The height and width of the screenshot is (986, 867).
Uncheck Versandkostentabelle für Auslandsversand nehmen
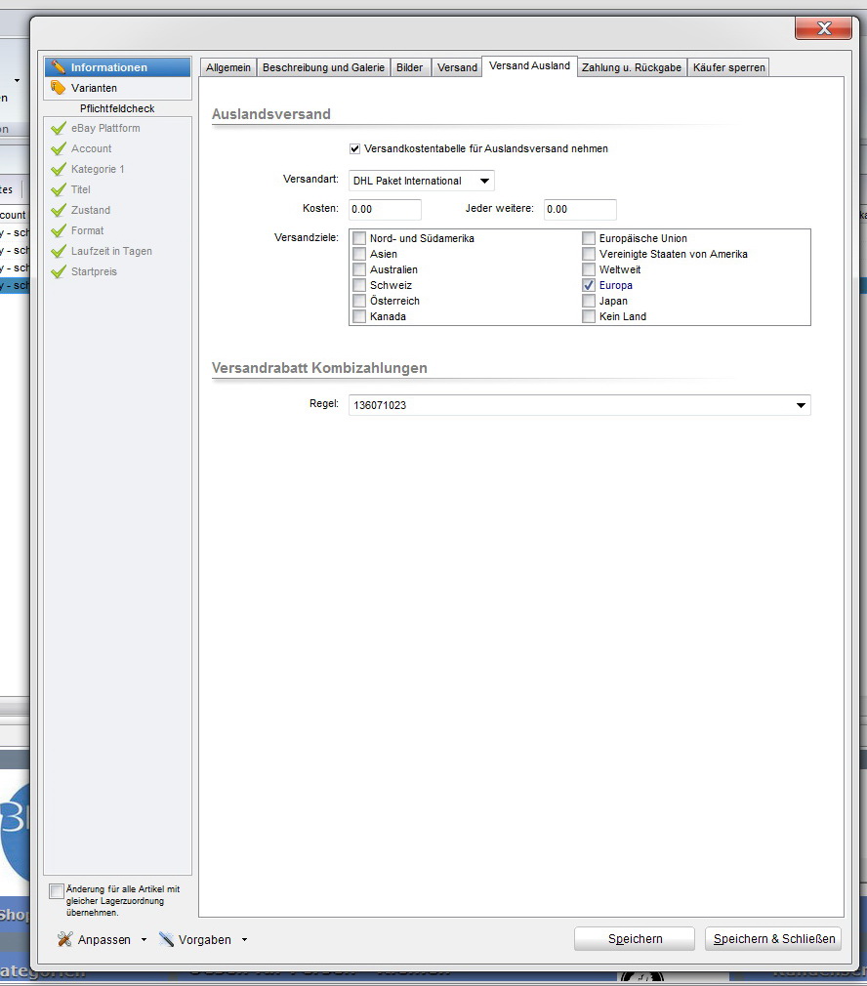pos(355,148)
